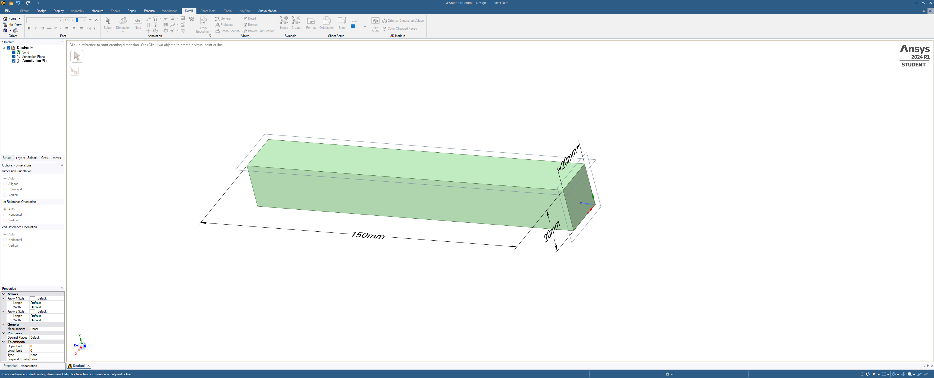Click Color Changed Faces
The image size is (934, 378).
coord(400,29)
